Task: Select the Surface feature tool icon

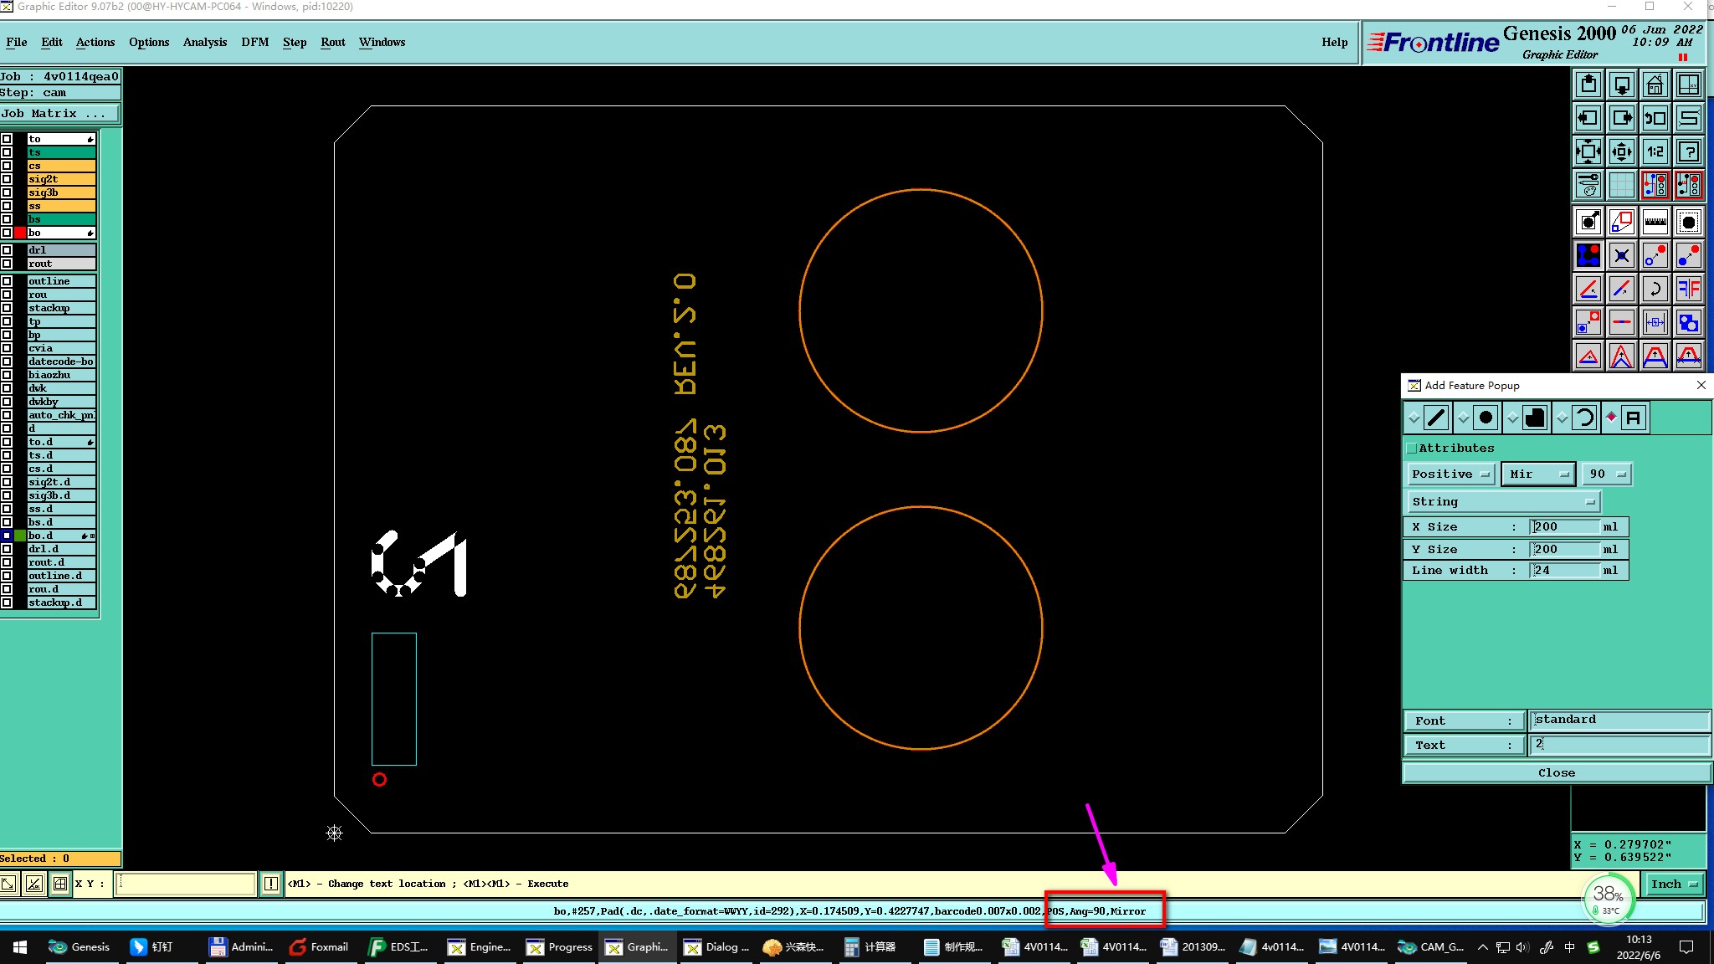Action: (x=1535, y=418)
